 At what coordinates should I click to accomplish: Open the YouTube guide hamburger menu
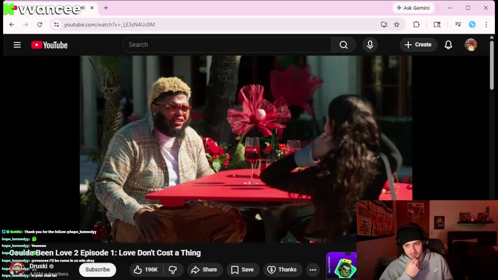pyautogui.click(x=17, y=45)
